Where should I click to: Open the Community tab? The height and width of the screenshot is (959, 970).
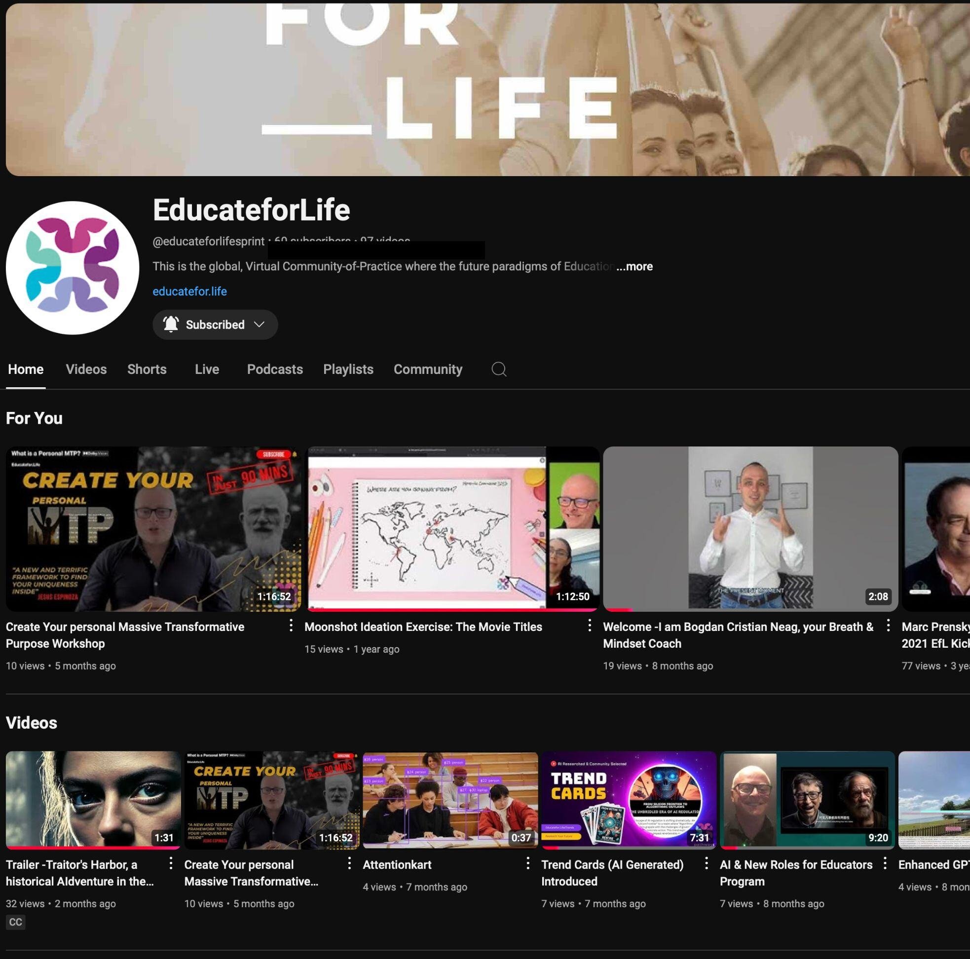[428, 369]
